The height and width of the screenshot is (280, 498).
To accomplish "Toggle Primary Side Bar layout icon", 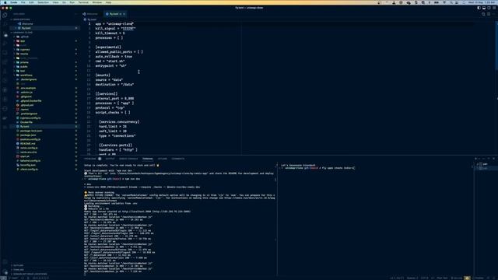I will pos(479,8).
